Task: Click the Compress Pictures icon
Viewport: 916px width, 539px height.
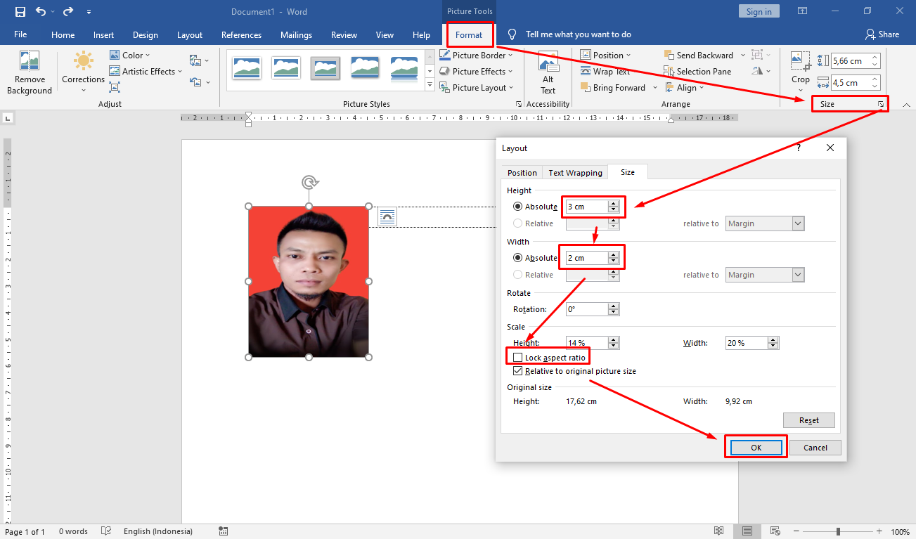Action: (x=115, y=87)
